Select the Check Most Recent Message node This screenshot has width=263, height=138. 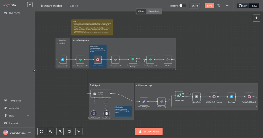133,60
